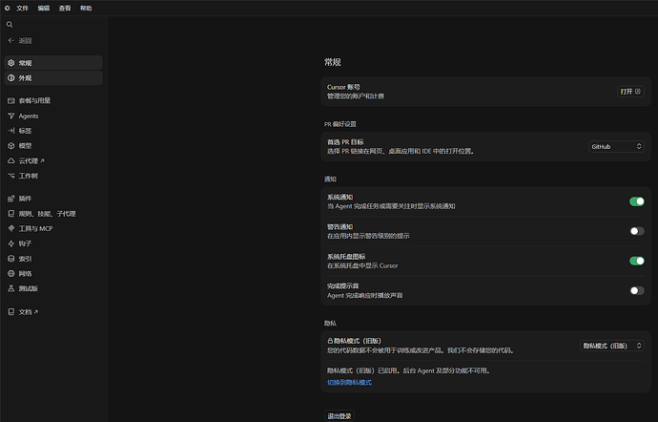Open the 标签 tab-arrow icon in sidebar
658x422 pixels.
pos(11,131)
